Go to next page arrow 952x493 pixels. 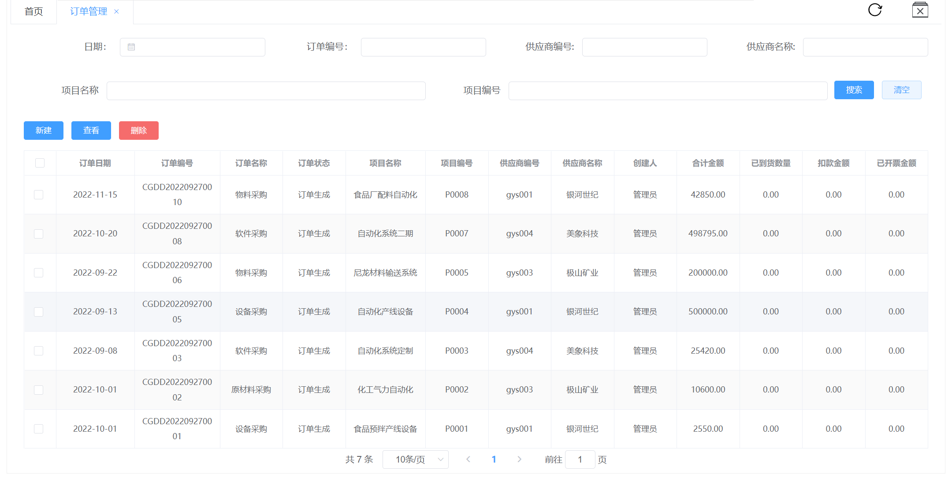519,459
